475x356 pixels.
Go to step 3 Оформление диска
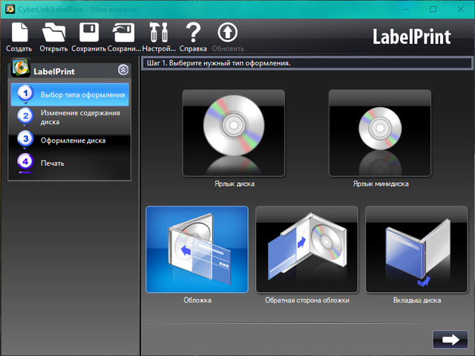(x=71, y=140)
